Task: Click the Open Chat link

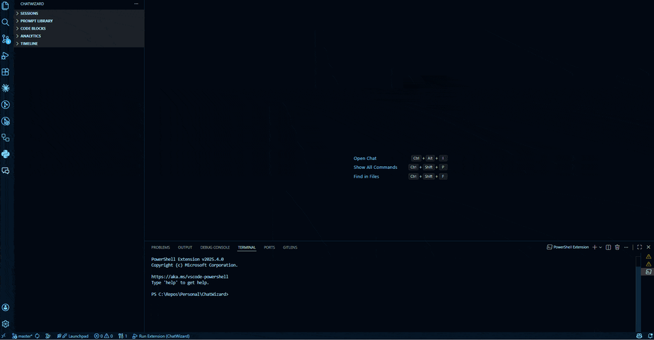Action: [365, 159]
